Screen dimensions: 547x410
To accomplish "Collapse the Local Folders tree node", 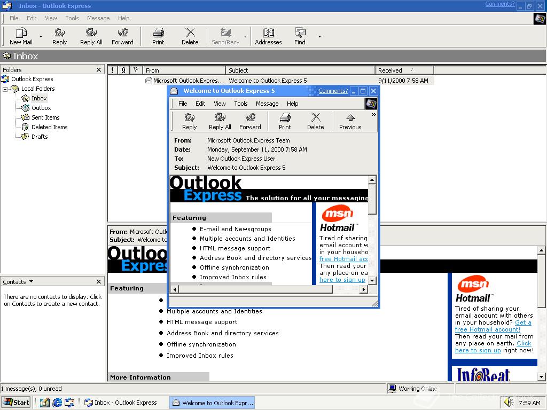I will [x=5, y=89].
